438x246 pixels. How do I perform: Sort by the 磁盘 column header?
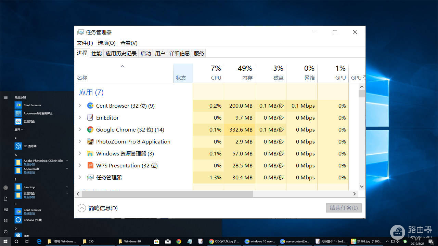pos(271,73)
